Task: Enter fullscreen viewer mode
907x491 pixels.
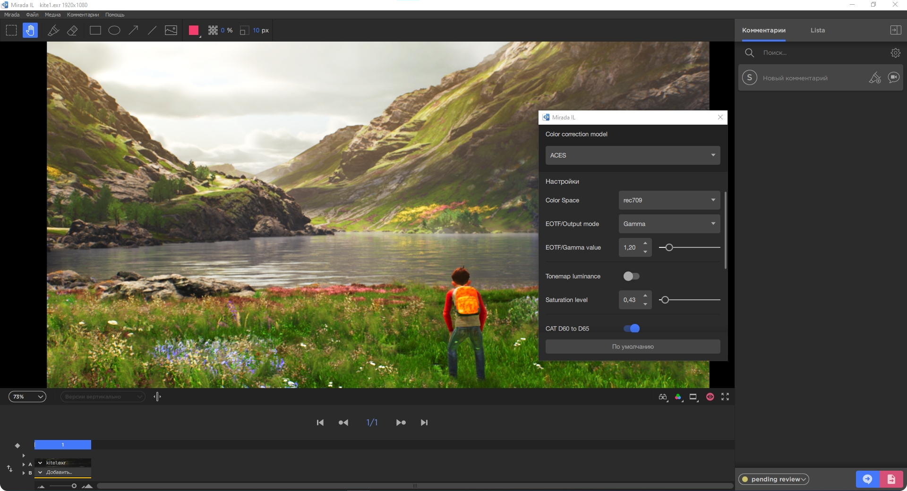Action: click(x=725, y=397)
